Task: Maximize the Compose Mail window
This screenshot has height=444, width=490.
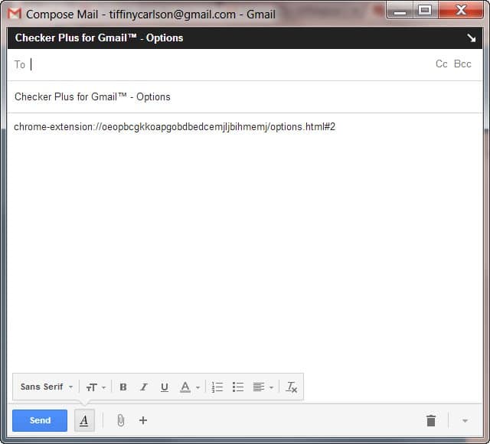Action: pos(425,10)
